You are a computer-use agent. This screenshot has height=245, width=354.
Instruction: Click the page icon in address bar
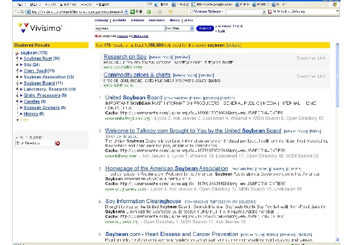pyautogui.click(x=29, y=12)
